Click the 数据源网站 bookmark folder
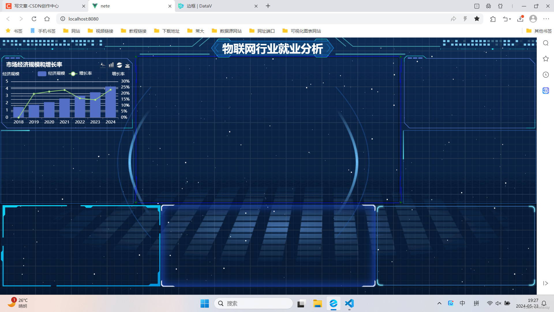 coord(227,31)
